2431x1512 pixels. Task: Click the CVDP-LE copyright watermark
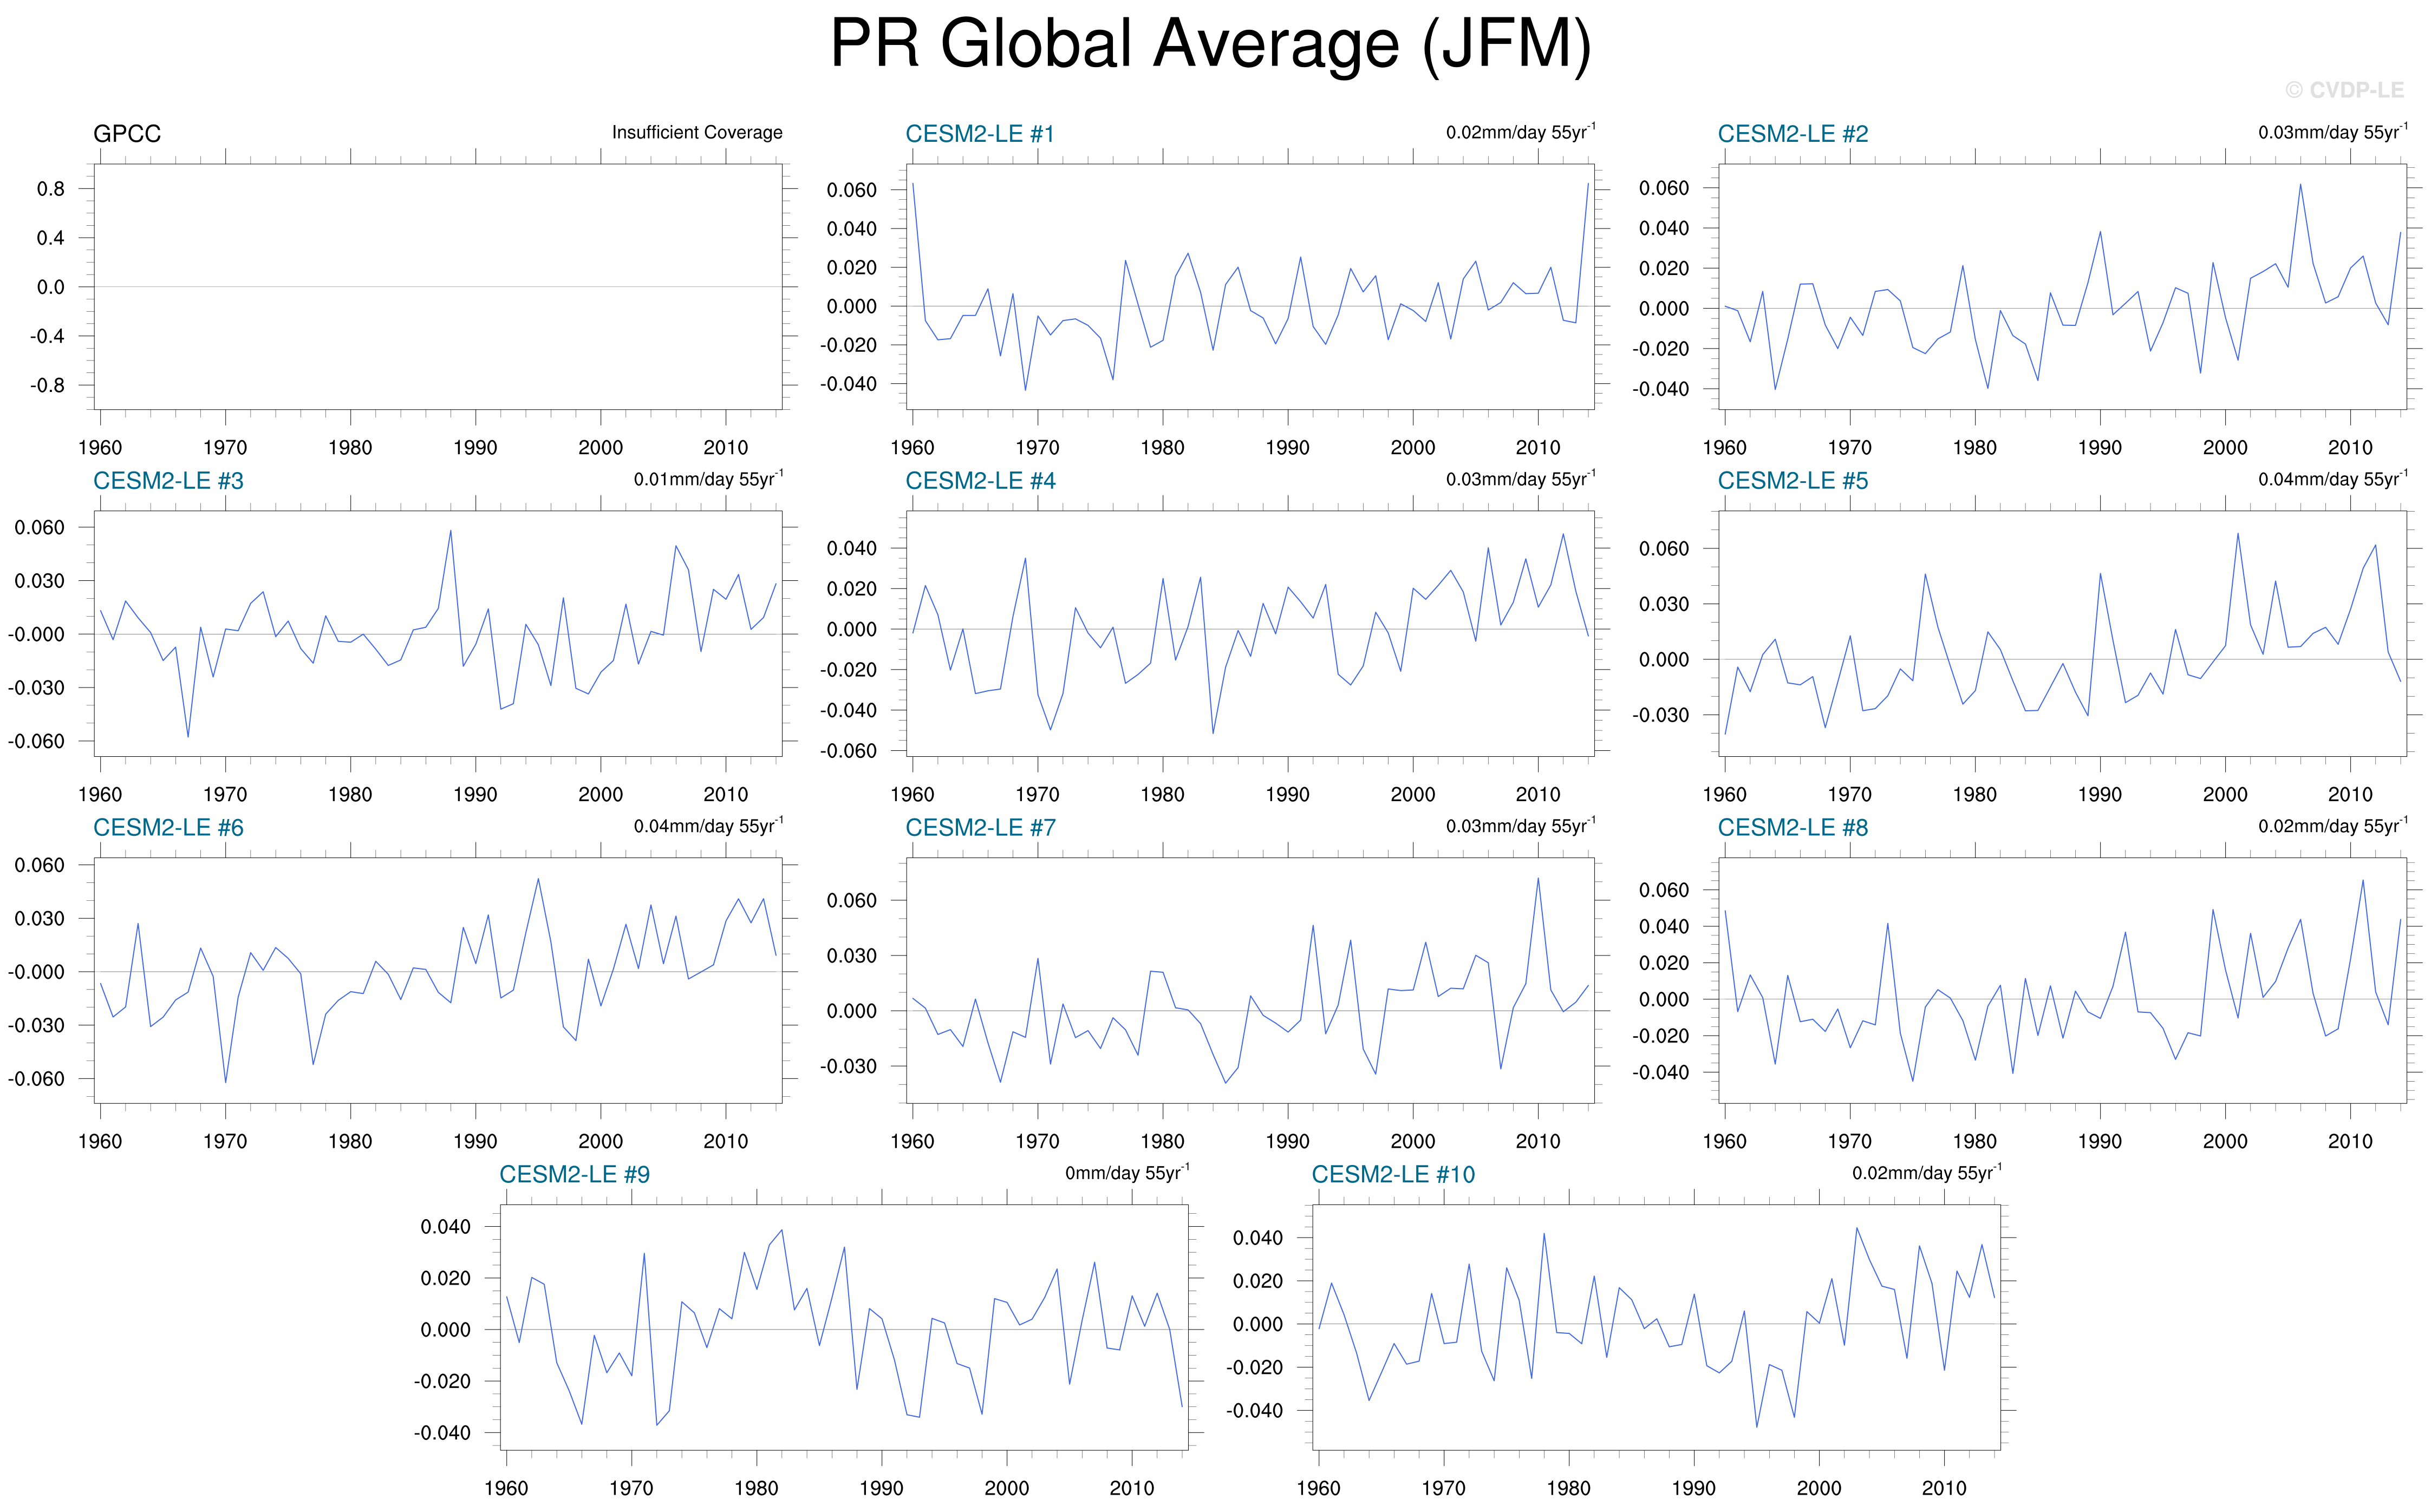point(2344,91)
